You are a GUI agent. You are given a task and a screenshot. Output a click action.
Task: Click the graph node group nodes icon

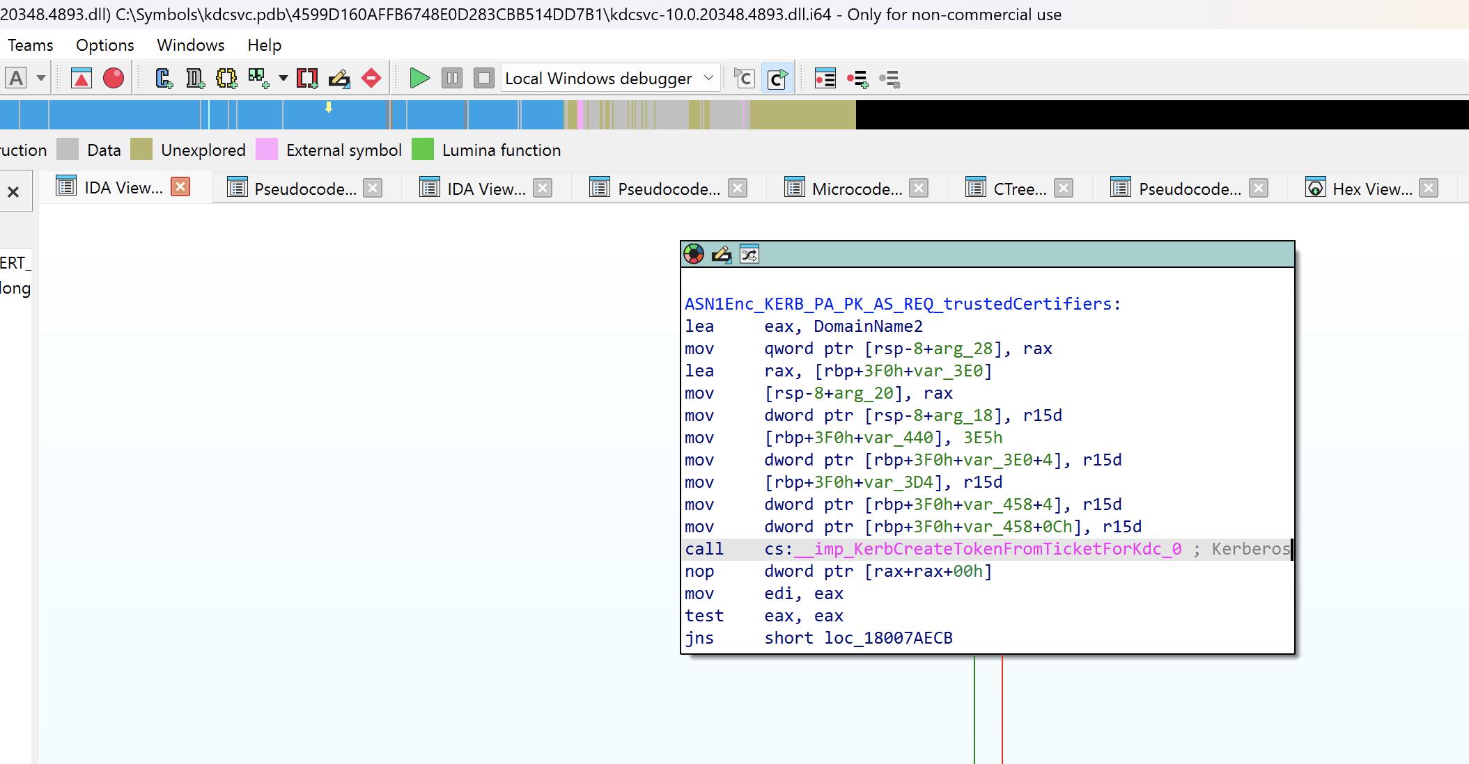[749, 255]
